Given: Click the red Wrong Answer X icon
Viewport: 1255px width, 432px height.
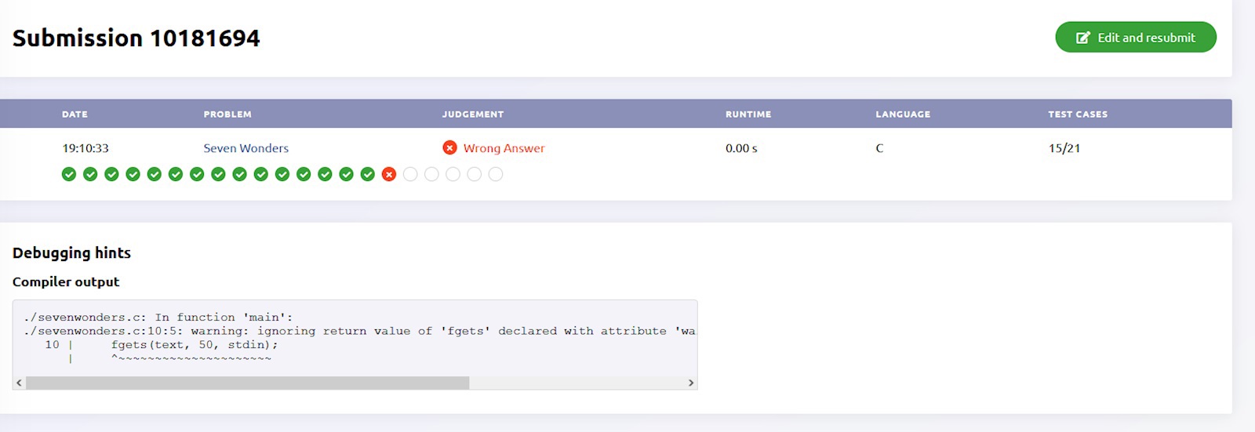Looking at the screenshot, I should (x=449, y=148).
